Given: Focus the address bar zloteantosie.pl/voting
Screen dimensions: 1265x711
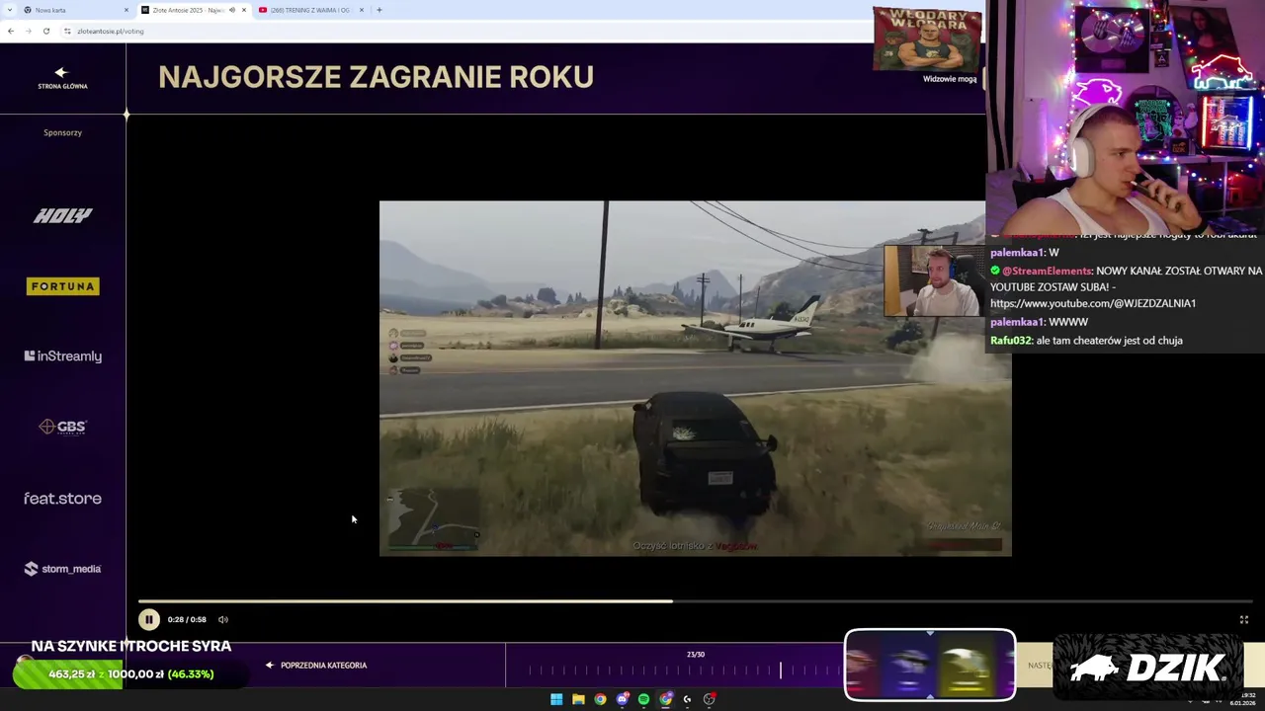Looking at the screenshot, I should coord(111,31).
